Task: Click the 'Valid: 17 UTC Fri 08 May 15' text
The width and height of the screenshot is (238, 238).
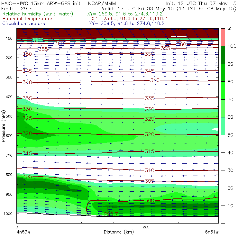Action: tap(138, 8)
